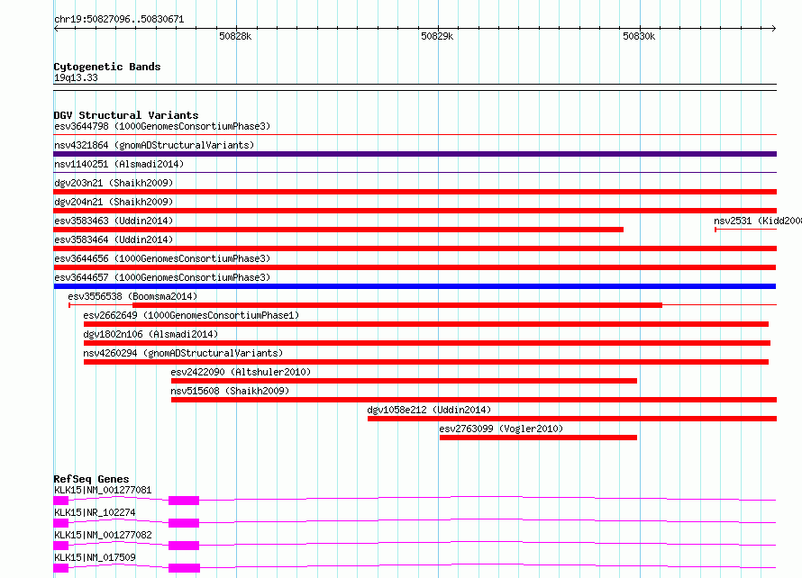Click the 50829k ruler position
Screen dimensions: 802x578
tap(437, 36)
